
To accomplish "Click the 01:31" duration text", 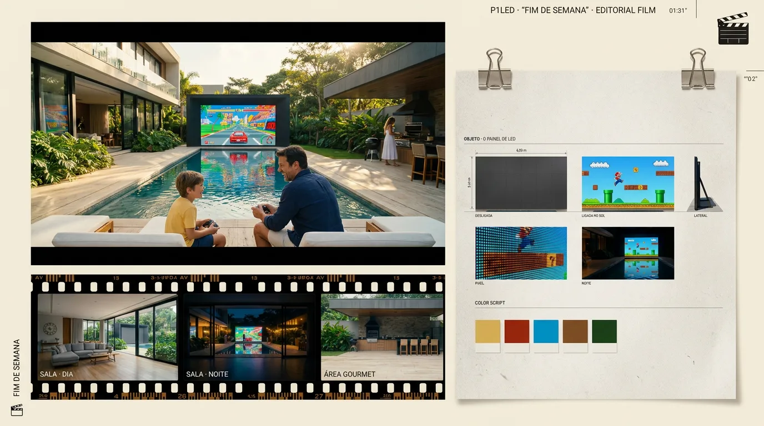I will point(678,11).
